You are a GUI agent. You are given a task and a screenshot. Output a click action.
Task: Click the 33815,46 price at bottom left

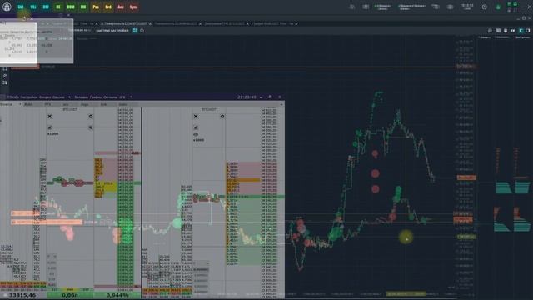point(22,295)
